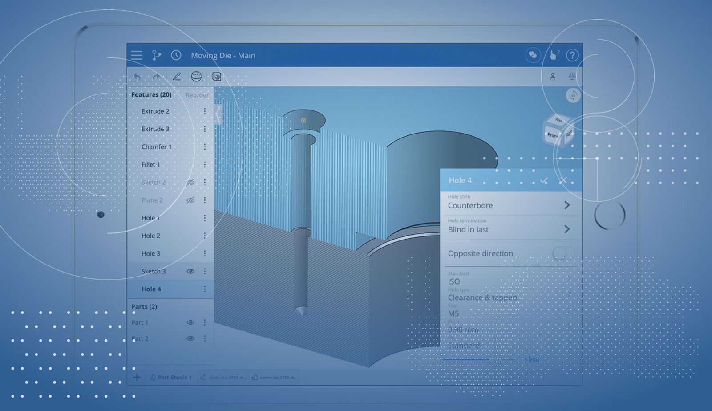Viewport: 712px width, 411px height.
Task: Enable the Opposite direction switch
Action: click(x=563, y=253)
